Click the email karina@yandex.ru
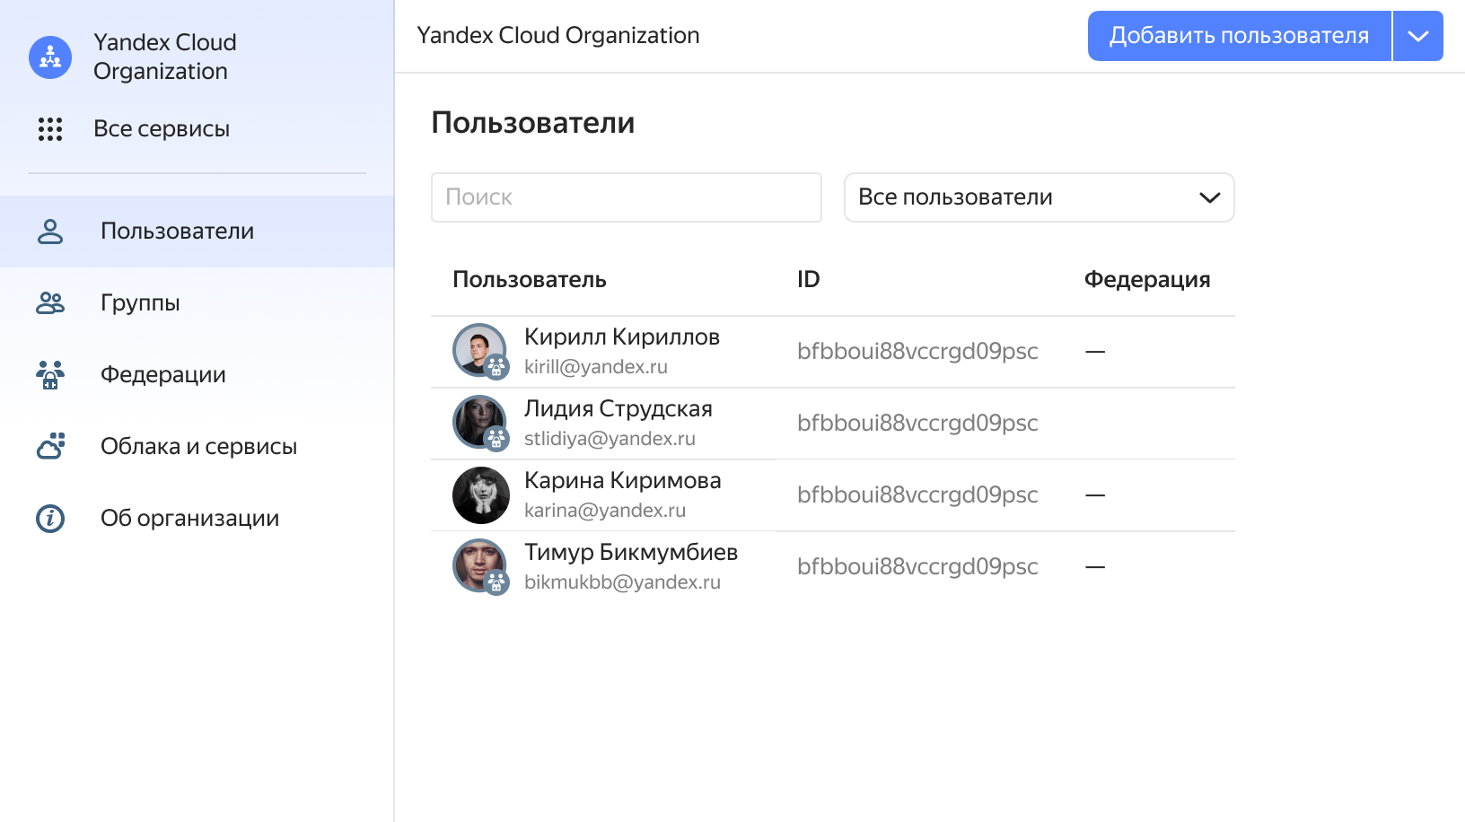 (x=605, y=511)
